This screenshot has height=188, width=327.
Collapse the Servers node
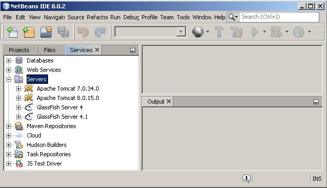[8, 80]
